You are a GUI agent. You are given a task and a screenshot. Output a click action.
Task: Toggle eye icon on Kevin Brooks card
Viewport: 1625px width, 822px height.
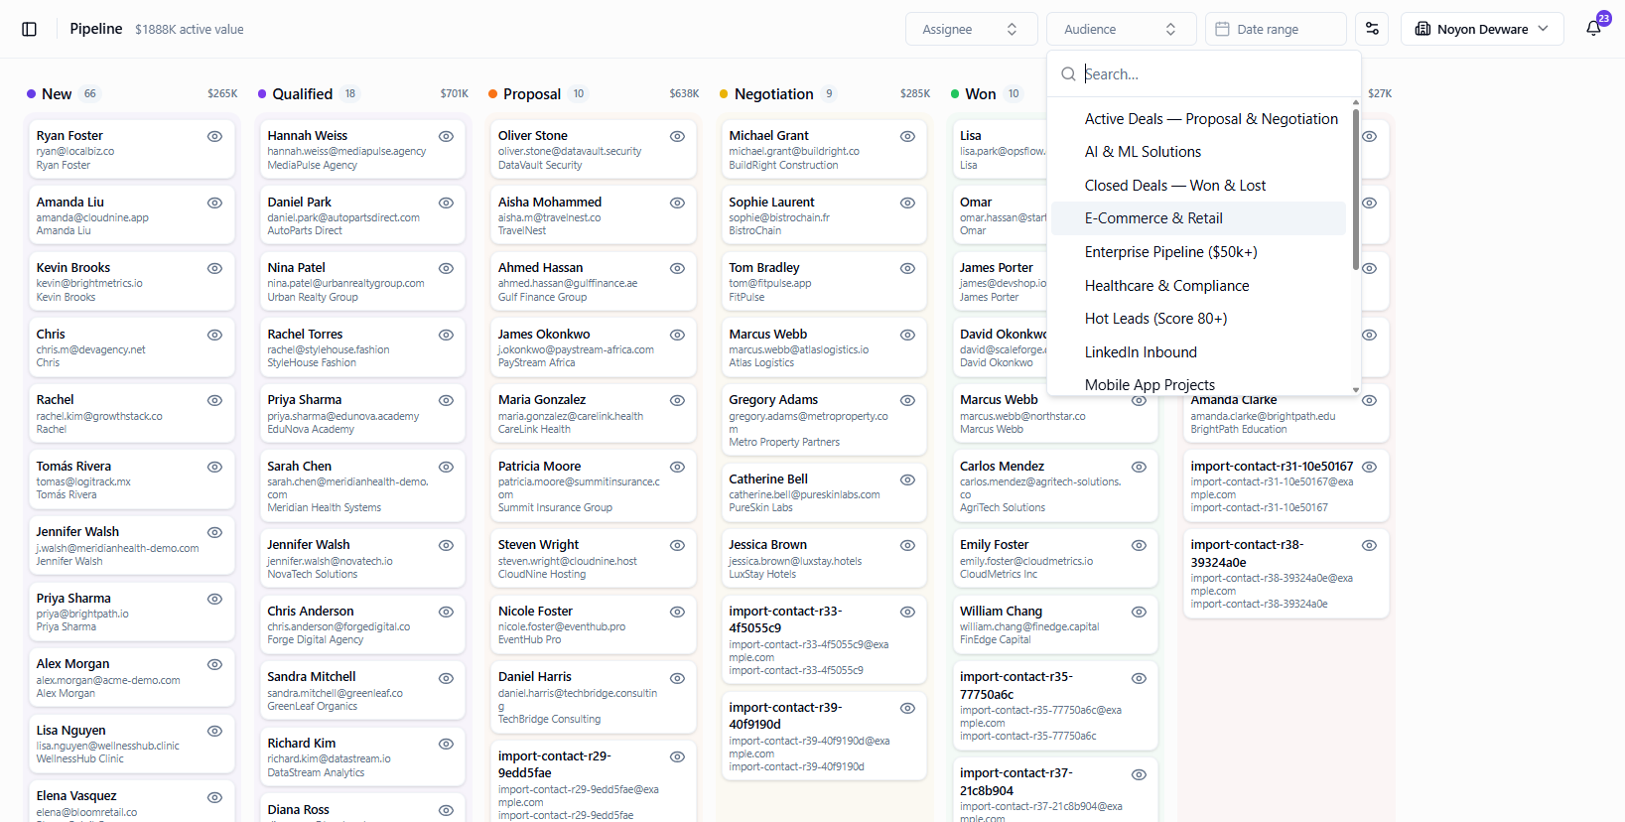pos(214,268)
